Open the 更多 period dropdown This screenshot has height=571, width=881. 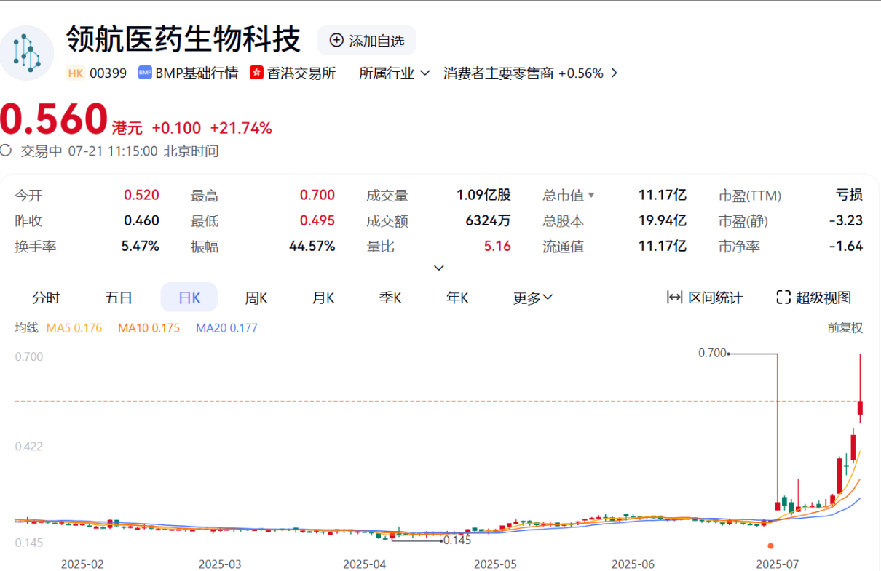(533, 298)
